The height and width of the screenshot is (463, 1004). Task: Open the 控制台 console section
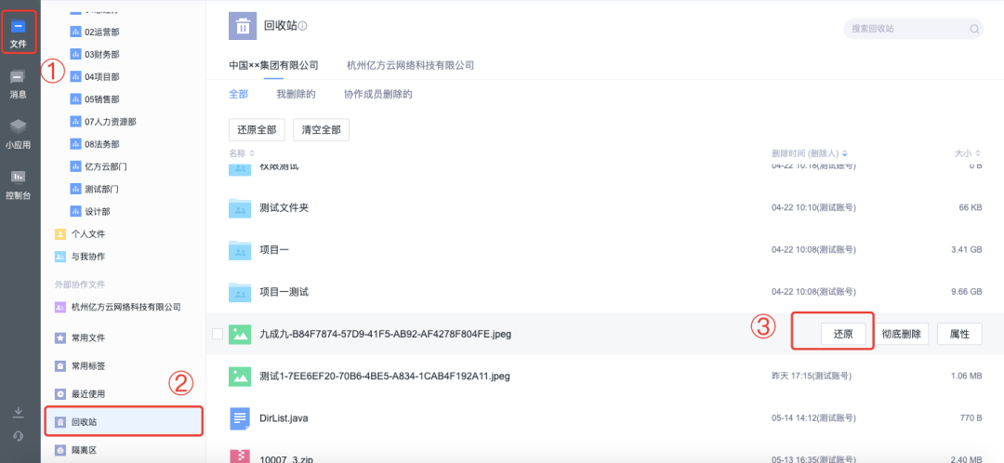[x=18, y=184]
